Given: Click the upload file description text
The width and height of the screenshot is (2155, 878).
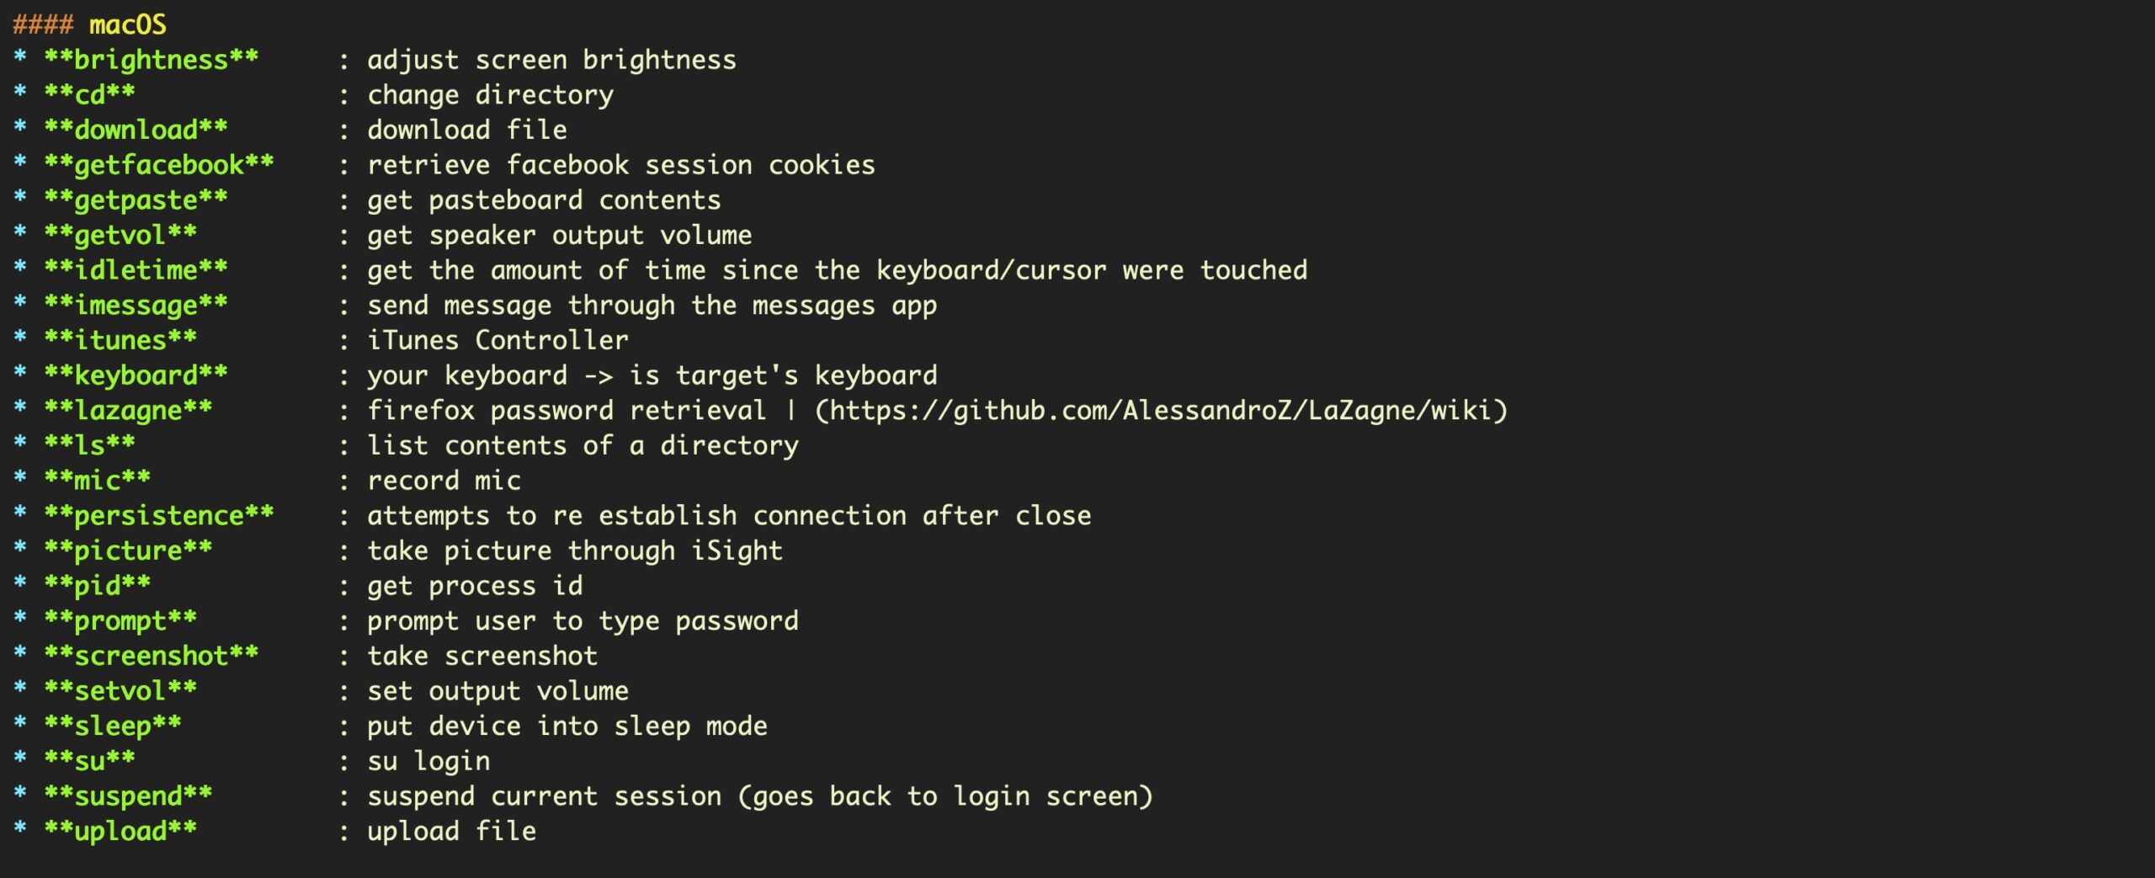Looking at the screenshot, I should click(451, 832).
